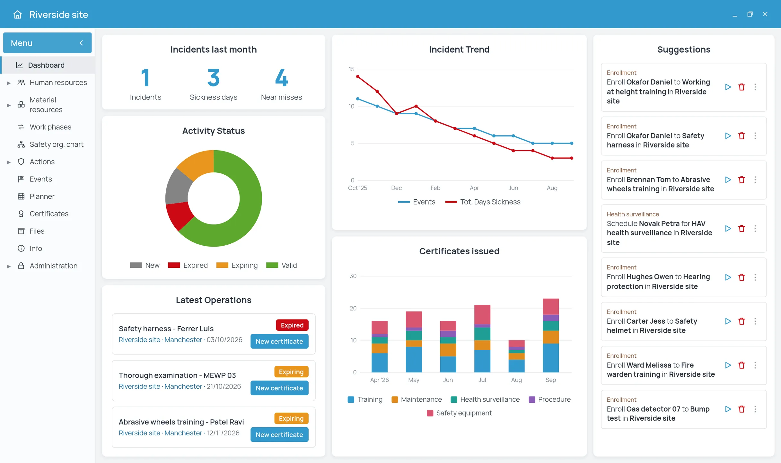Click the Expired badge on Safety harness row

coord(292,325)
